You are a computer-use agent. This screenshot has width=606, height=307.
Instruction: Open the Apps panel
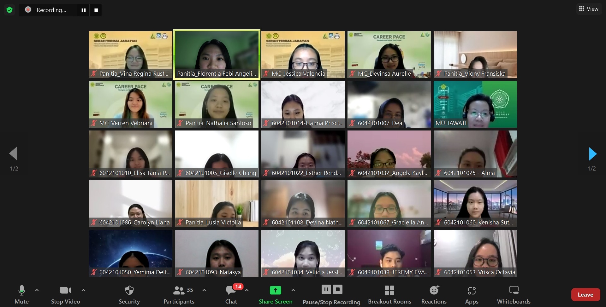pos(472,294)
